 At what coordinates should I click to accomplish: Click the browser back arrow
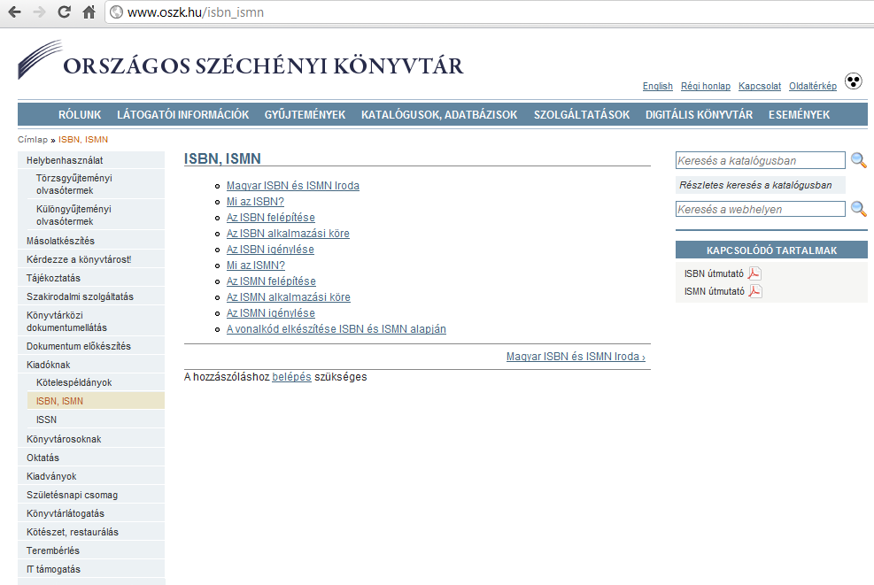14,12
